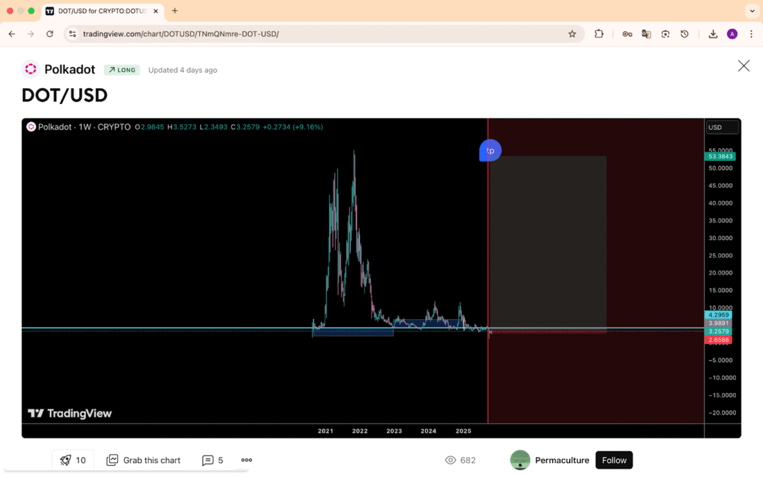Open the browser downloads icon
763x477 pixels.
[712, 34]
